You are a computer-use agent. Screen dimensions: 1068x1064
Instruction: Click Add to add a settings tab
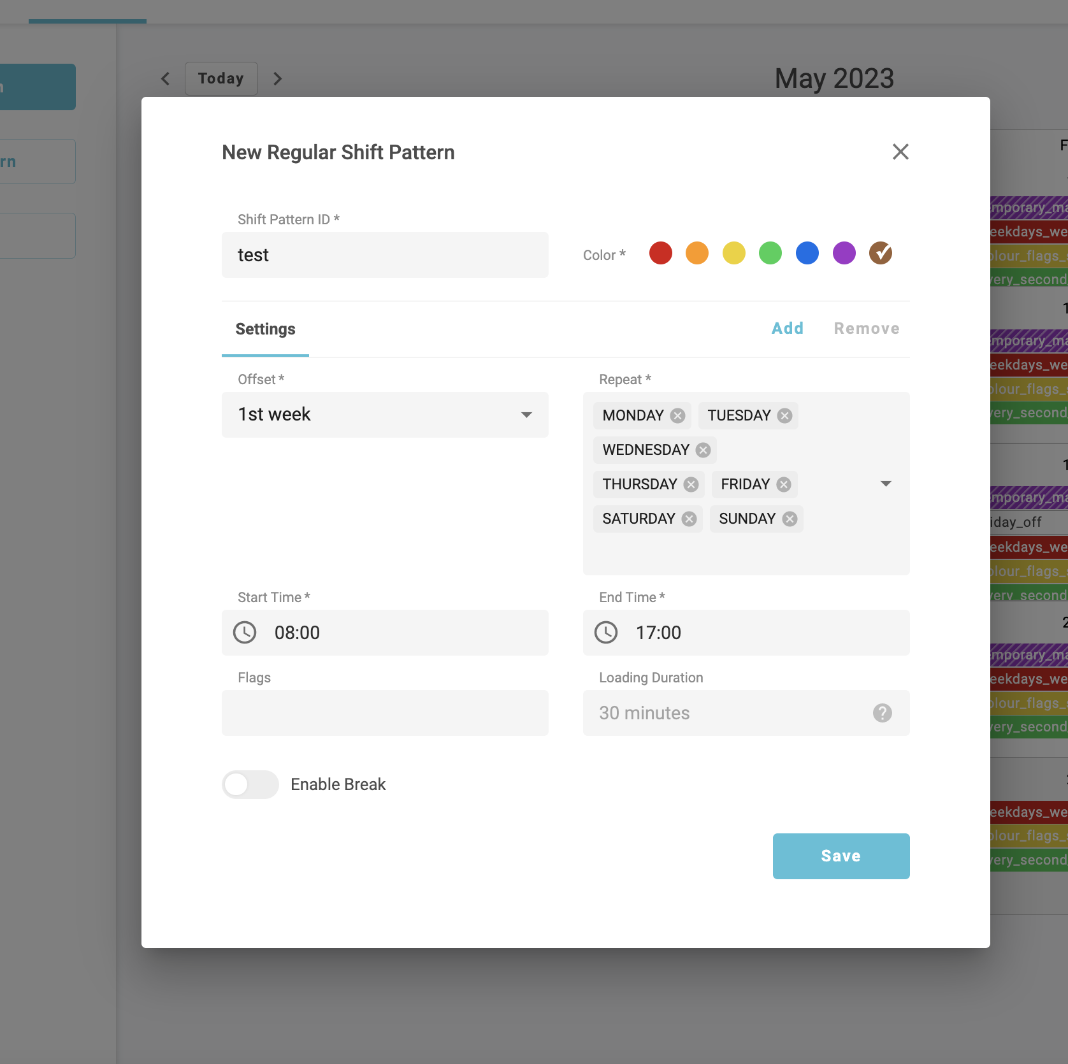point(788,329)
